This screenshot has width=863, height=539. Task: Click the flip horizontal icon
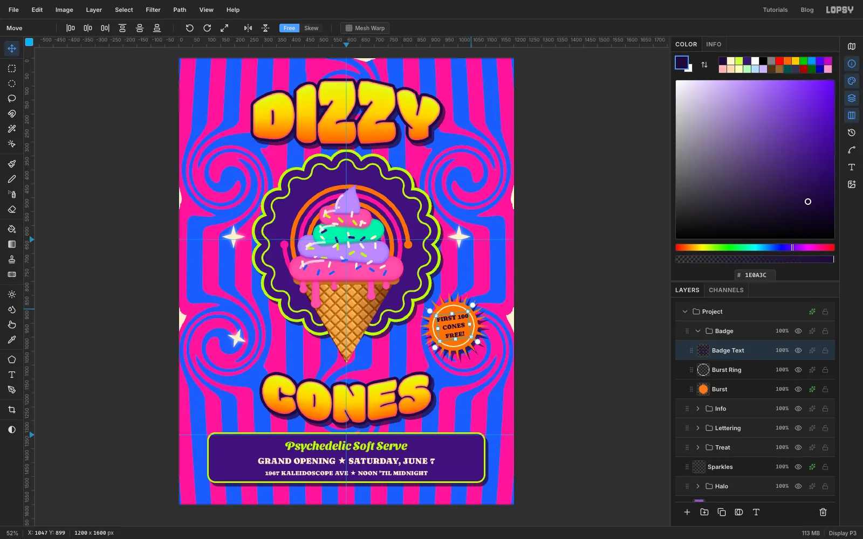point(248,28)
